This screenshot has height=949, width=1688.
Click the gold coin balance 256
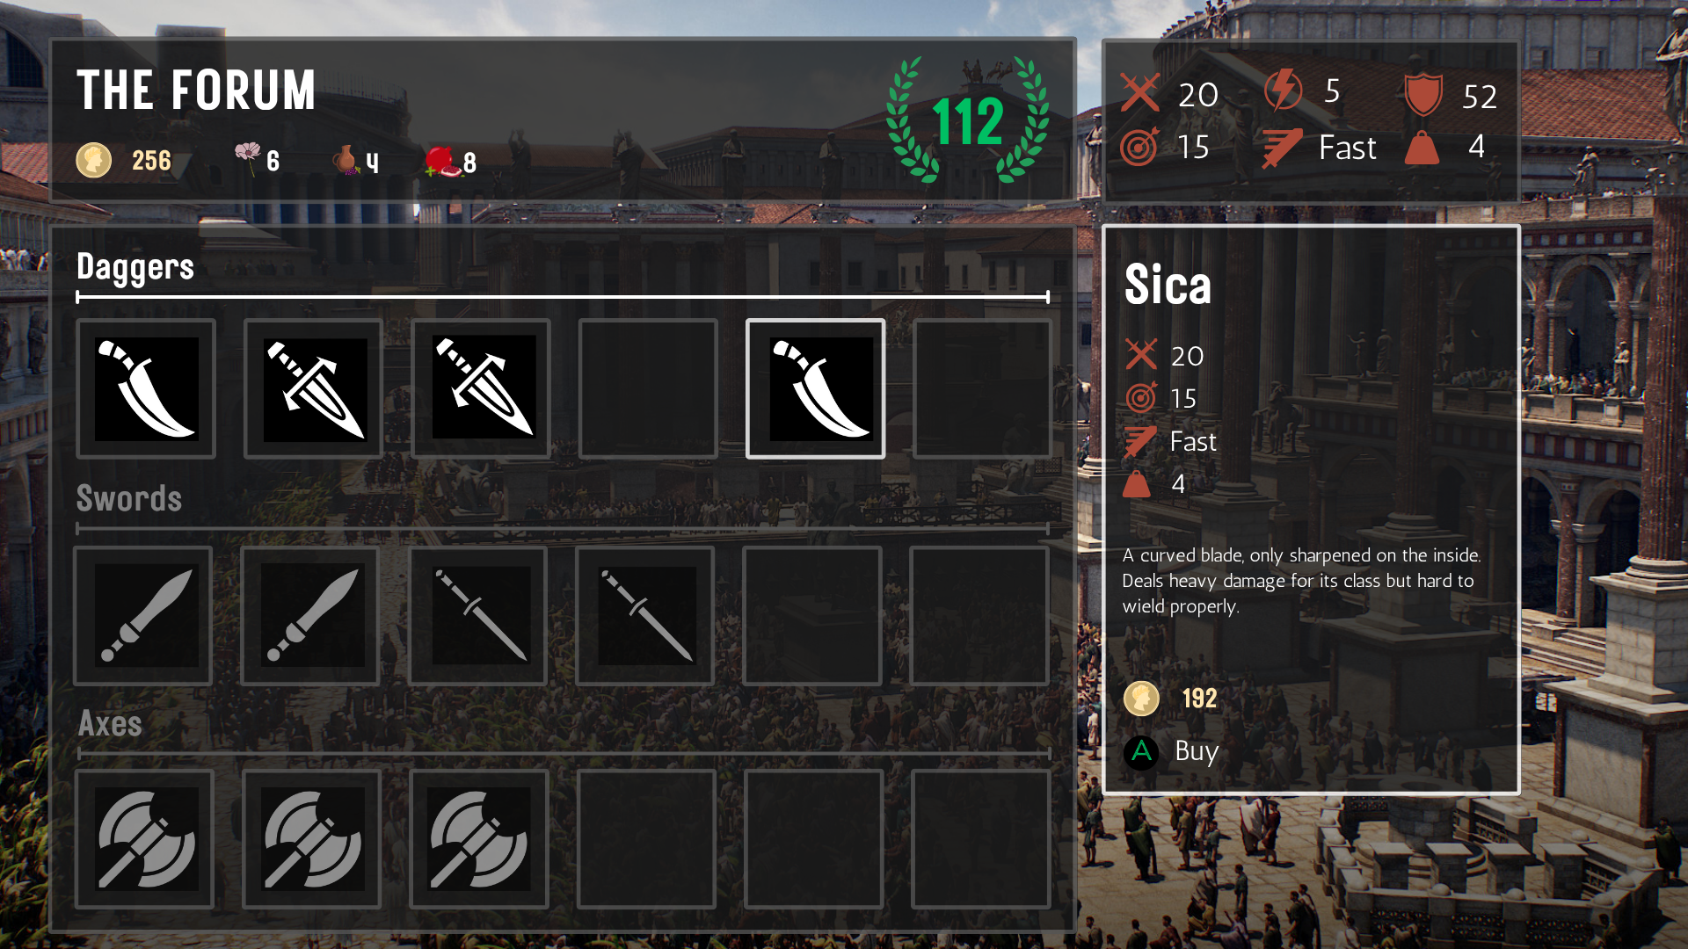124,161
